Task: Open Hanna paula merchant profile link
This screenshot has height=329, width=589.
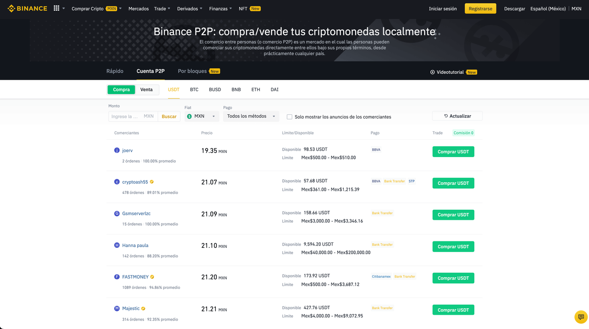Action: click(x=135, y=245)
